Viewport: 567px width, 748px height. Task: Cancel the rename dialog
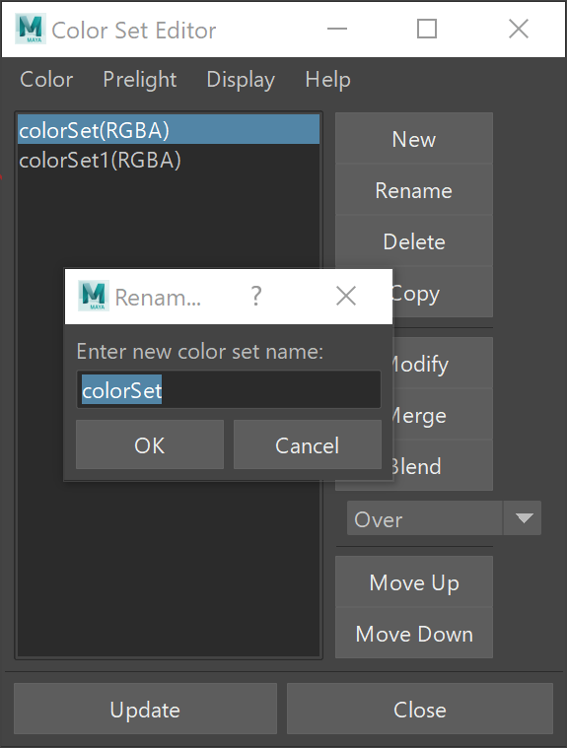click(x=307, y=444)
